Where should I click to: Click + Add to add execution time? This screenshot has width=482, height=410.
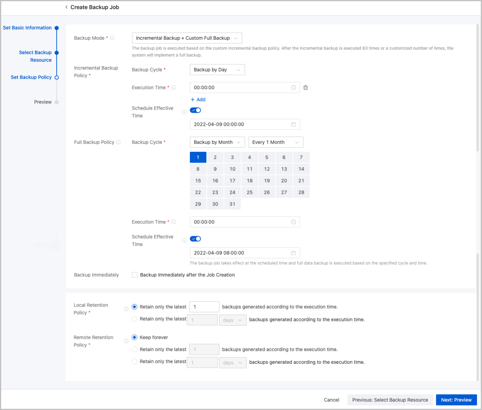[x=198, y=100]
